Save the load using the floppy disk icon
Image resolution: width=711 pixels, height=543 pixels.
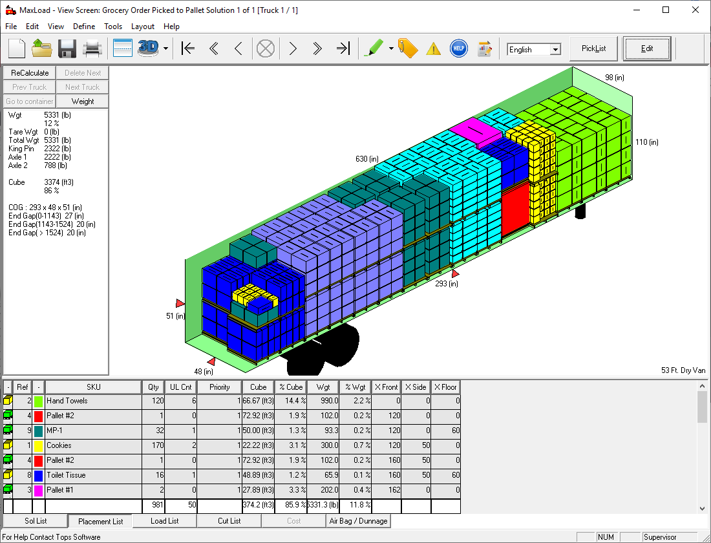(67, 48)
